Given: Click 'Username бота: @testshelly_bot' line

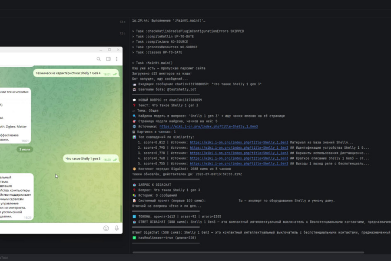Looking at the screenshot, I should 164,90.
